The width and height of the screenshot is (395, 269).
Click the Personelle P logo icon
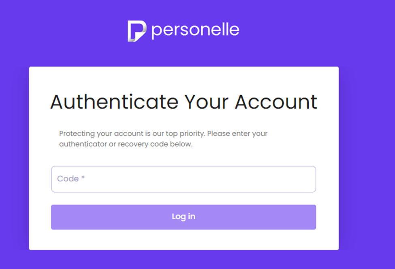(137, 31)
